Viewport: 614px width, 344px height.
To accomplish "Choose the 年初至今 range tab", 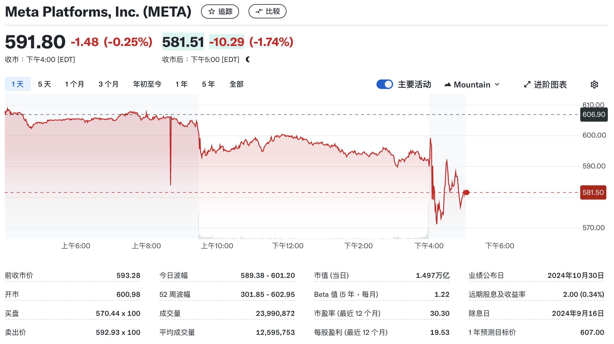I will pyautogui.click(x=147, y=84).
